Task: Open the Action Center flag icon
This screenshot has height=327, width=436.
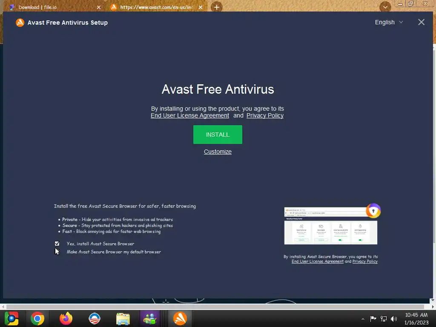Action: pos(373,318)
